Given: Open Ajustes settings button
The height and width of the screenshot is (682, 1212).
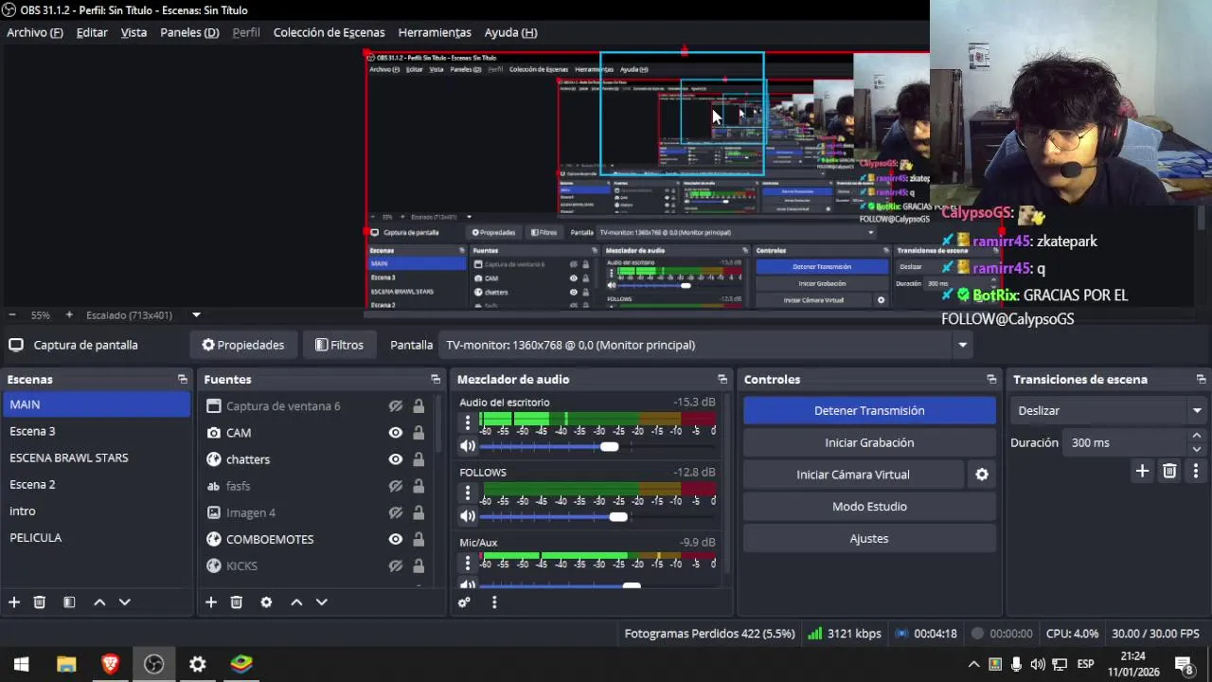Looking at the screenshot, I should pyautogui.click(x=869, y=538).
